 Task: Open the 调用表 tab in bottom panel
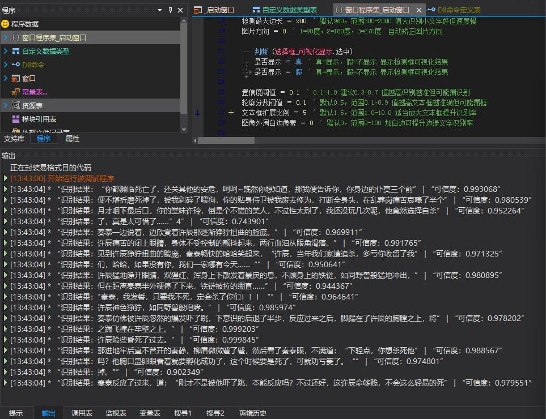(82, 413)
